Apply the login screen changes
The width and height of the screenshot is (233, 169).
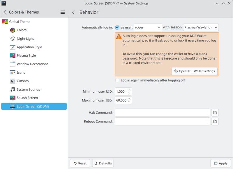(x=220, y=163)
